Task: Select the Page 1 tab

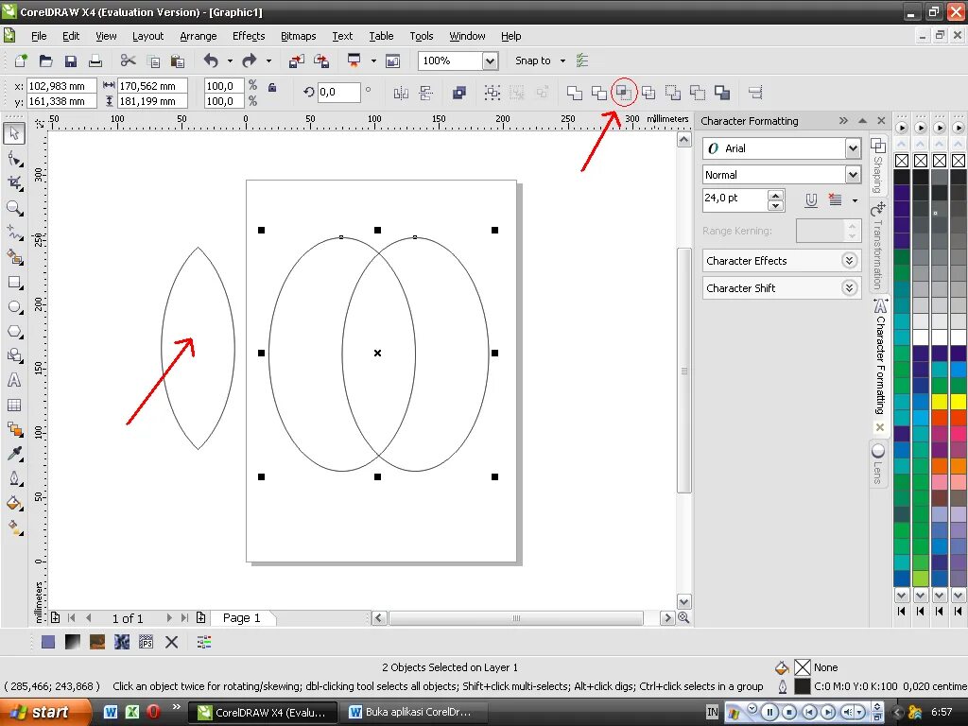Action: tap(241, 618)
